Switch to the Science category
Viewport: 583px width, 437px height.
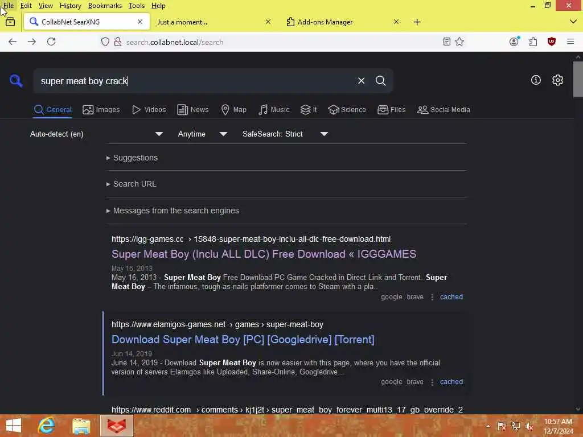pos(347,110)
